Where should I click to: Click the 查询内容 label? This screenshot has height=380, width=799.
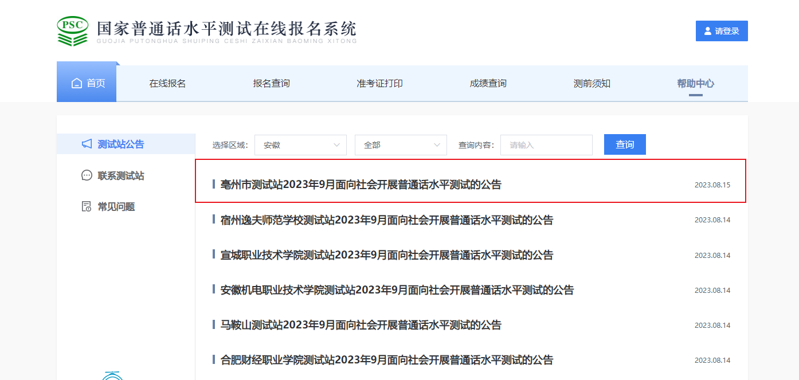point(476,145)
